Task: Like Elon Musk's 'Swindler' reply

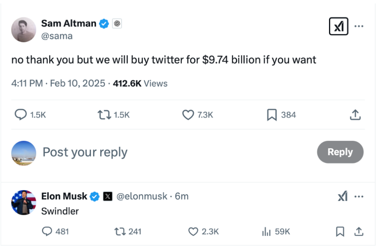Action: pos(193,232)
